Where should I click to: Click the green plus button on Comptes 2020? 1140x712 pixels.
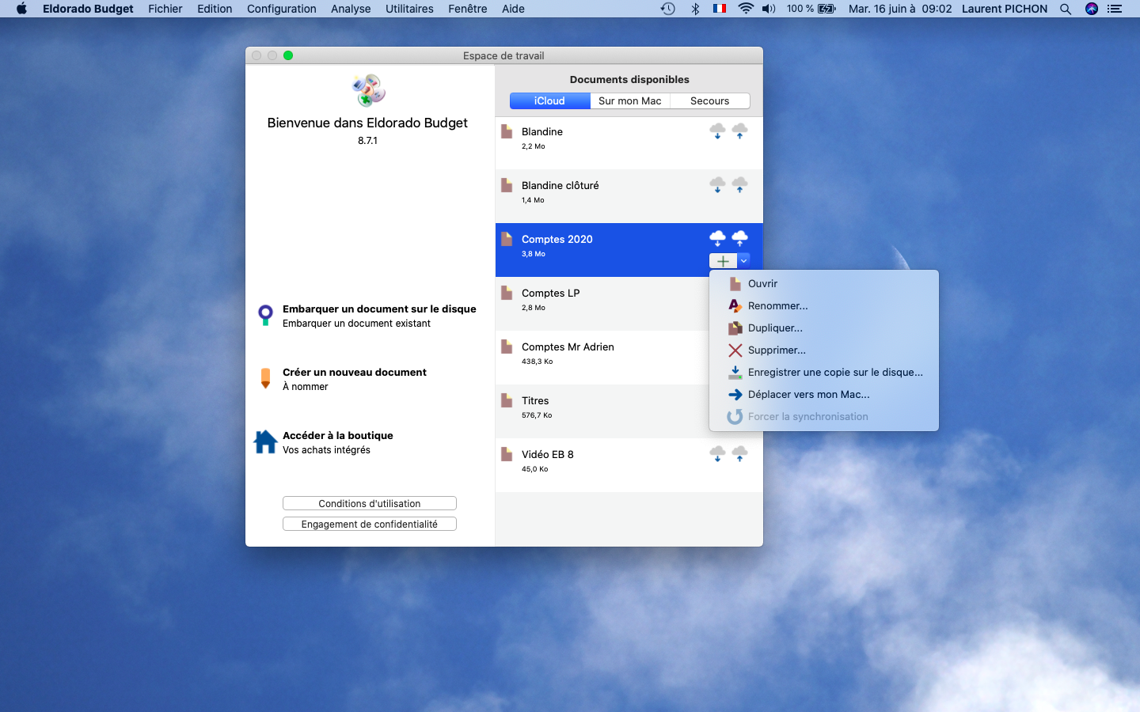[723, 261]
